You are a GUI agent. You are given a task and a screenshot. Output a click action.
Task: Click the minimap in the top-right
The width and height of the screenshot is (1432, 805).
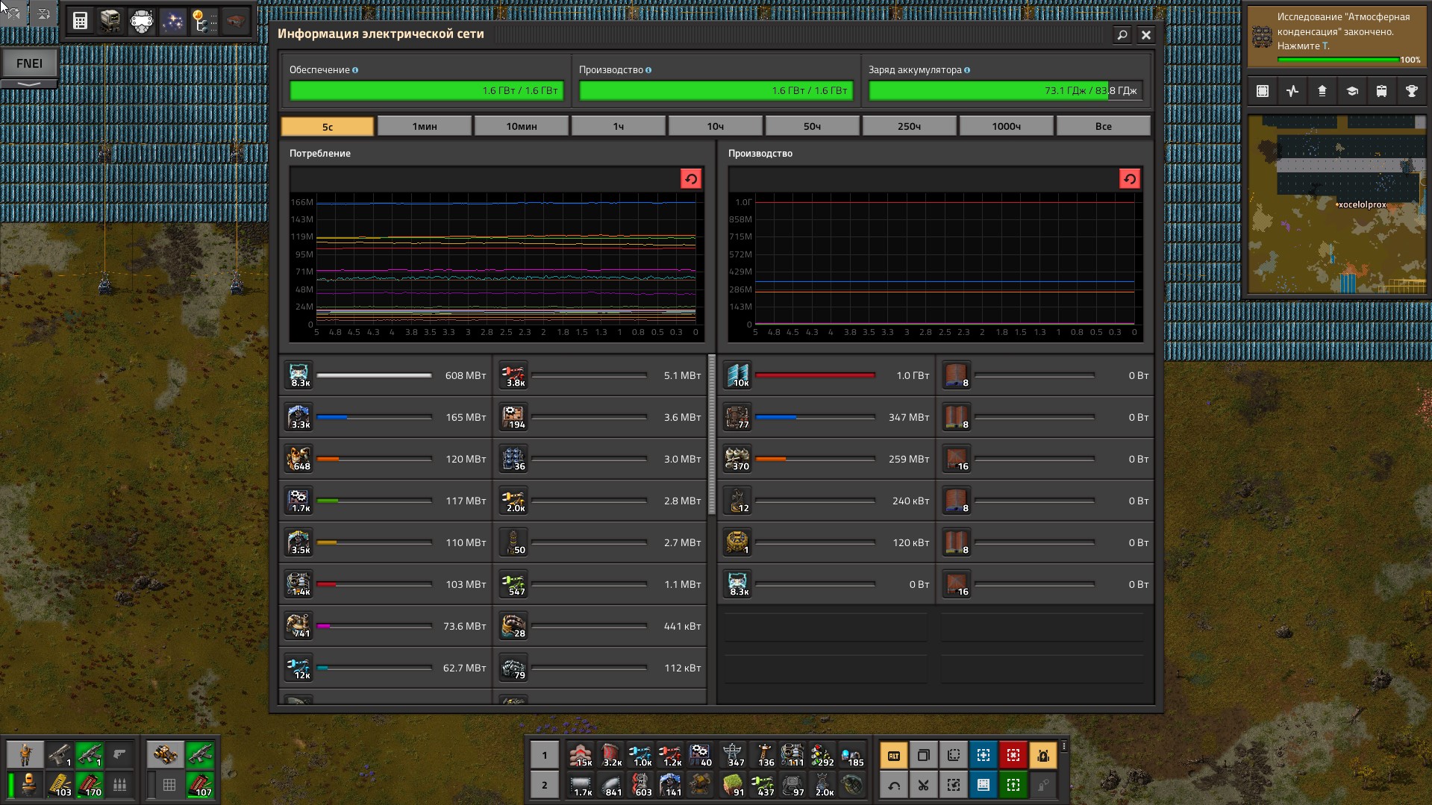(x=1336, y=204)
